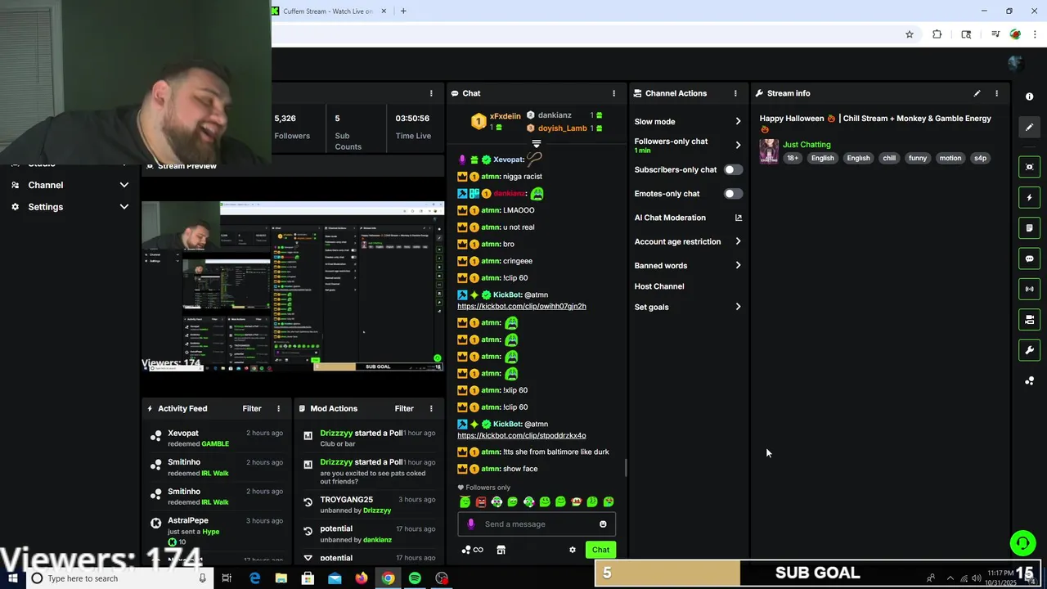Click the highlighted pencil edit icon in right sidebar

pyautogui.click(x=1029, y=127)
